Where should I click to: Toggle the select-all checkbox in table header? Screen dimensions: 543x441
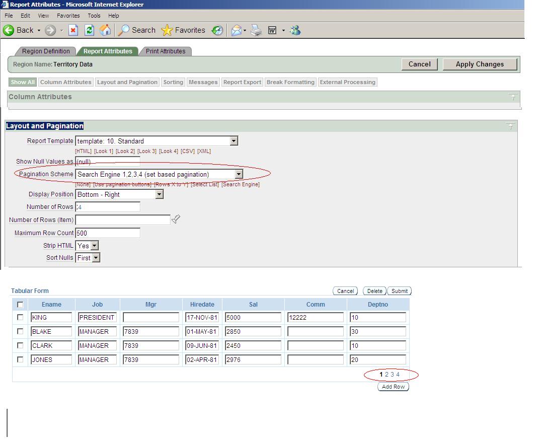tap(20, 305)
